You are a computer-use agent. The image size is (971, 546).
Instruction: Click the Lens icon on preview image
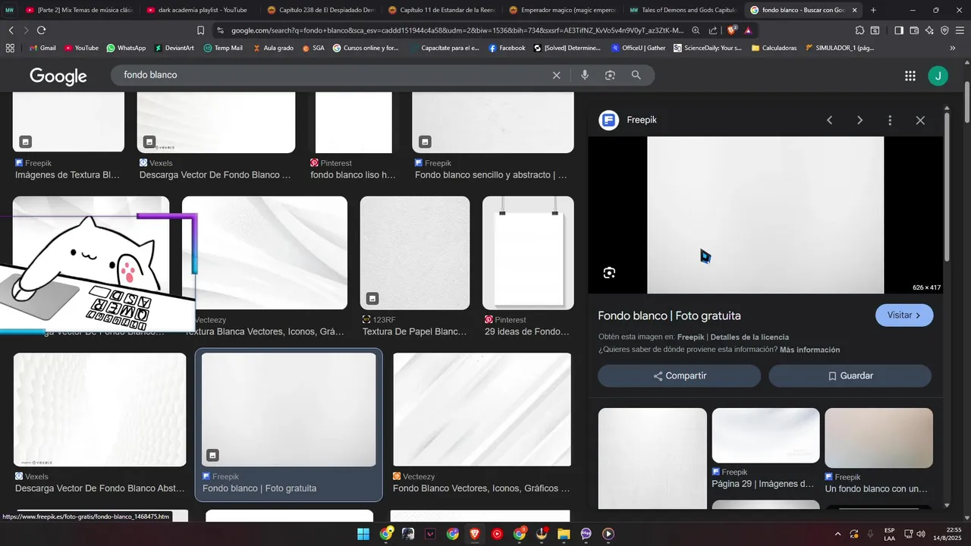(x=609, y=273)
